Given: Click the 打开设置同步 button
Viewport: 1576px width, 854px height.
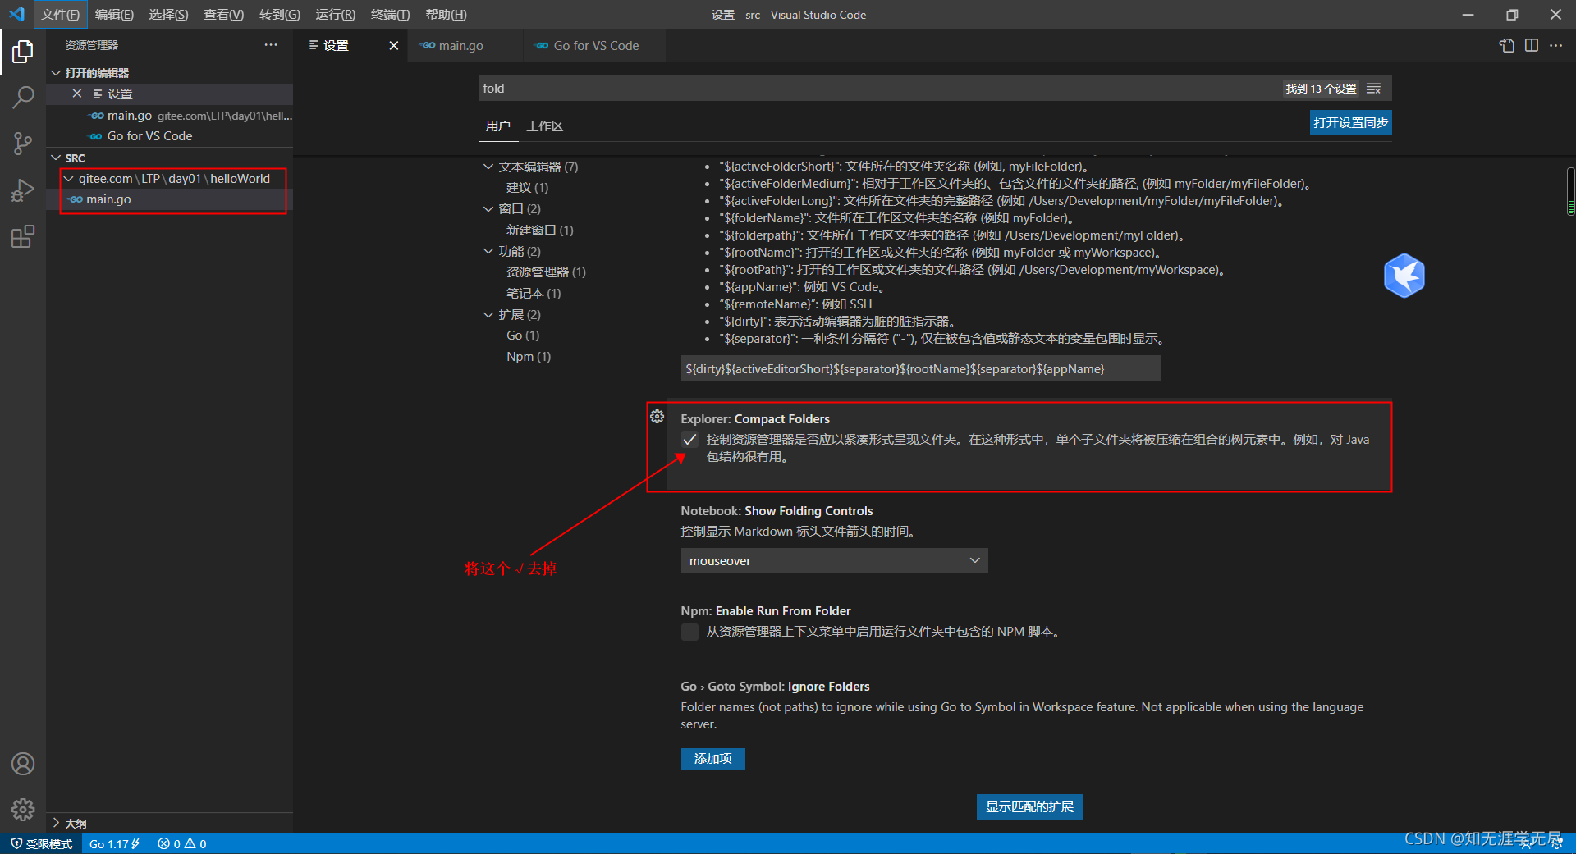Looking at the screenshot, I should click(1350, 123).
